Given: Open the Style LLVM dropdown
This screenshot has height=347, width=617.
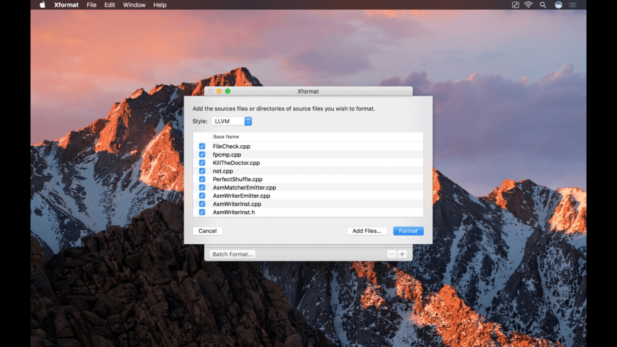Looking at the screenshot, I should click(231, 121).
